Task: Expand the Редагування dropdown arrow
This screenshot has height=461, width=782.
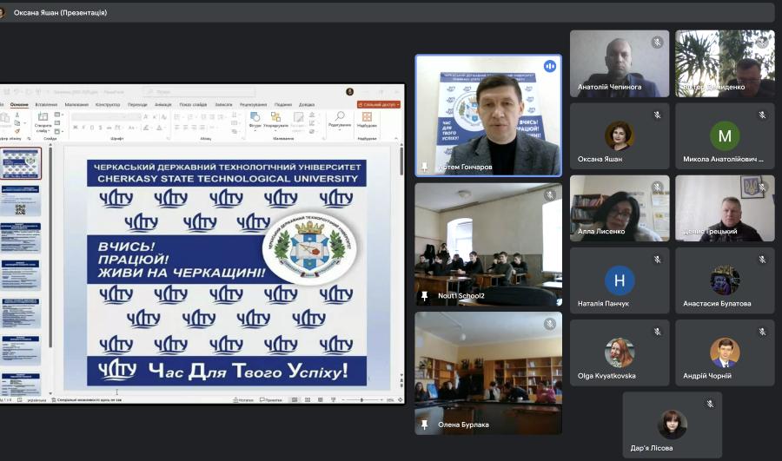Action: [340, 130]
